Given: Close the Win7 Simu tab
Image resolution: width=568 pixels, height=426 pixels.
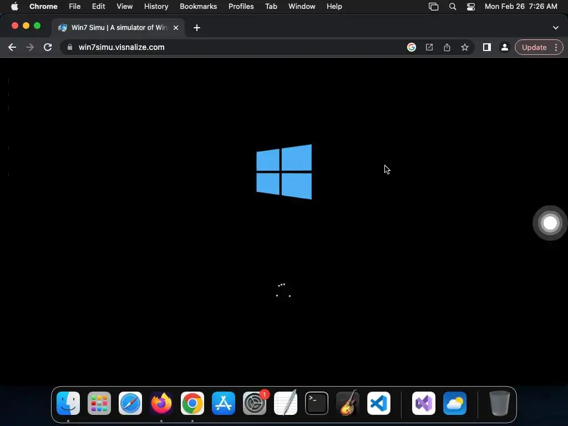Looking at the screenshot, I should (x=176, y=28).
